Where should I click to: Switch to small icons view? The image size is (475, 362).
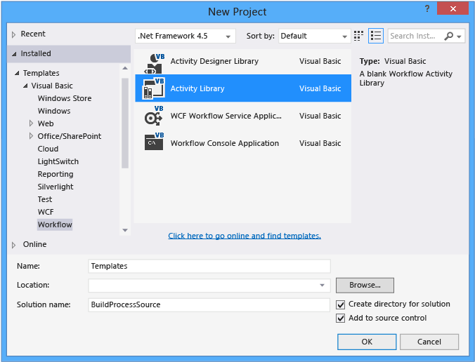pos(358,36)
